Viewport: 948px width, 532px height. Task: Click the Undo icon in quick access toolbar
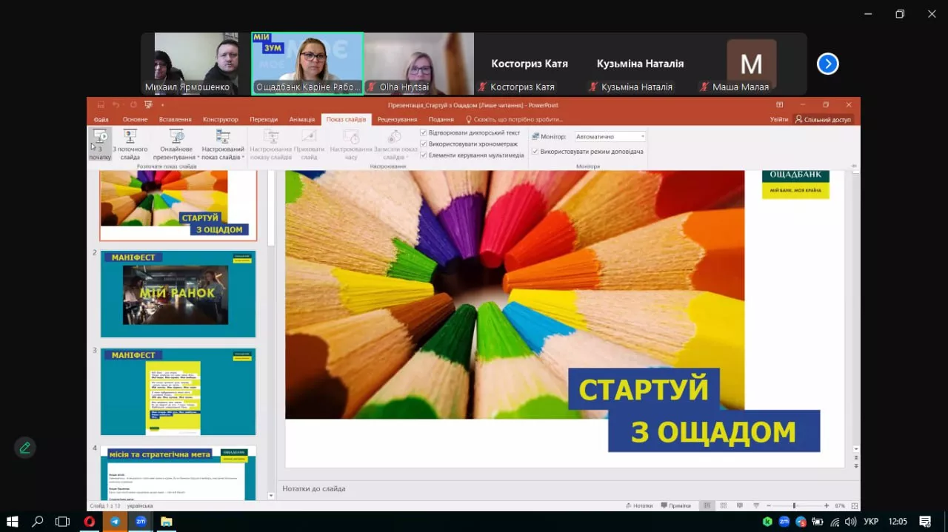coord(116,105)
